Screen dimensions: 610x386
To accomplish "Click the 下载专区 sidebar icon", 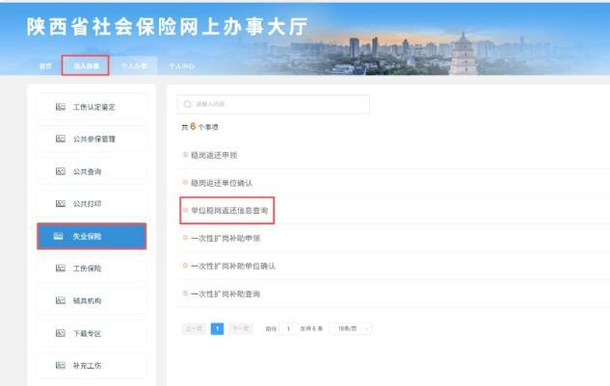I will (x=60, y=334).
